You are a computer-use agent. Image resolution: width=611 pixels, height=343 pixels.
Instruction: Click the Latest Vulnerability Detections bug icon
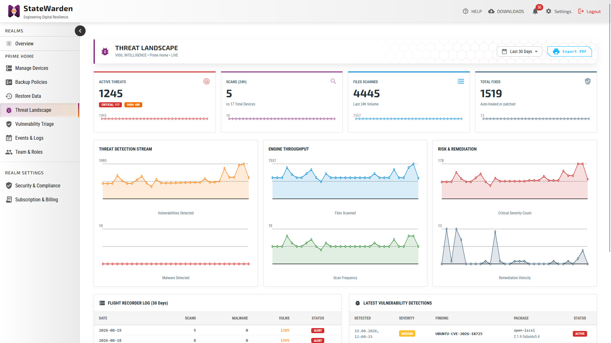(x=358, y=303)
